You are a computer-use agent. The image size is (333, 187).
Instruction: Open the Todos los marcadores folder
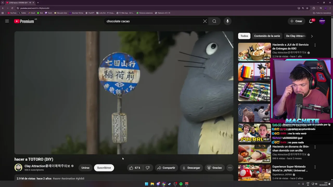pyautogui.click(x=322, y=13)
